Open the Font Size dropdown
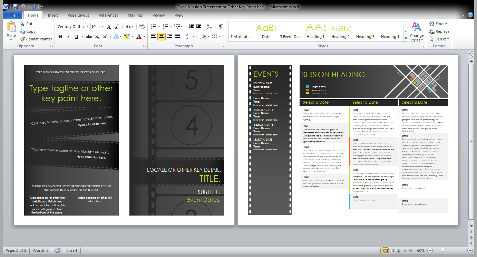Viewport: 477px width, 257px height. (102, 26)
